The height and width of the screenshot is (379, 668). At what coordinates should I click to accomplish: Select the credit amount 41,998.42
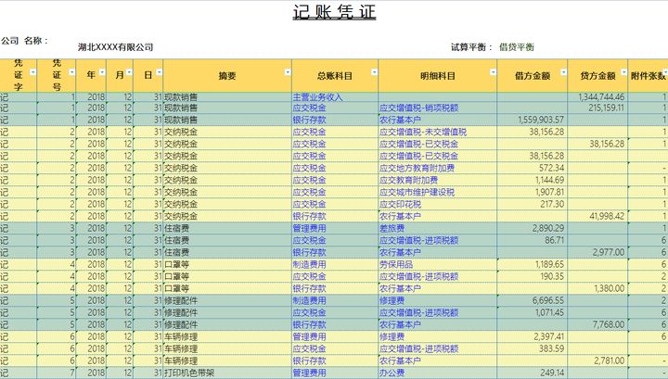(x=597, y=216)
